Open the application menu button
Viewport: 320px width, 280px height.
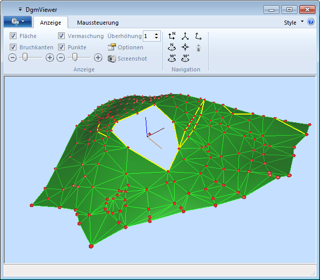(17, 22)
